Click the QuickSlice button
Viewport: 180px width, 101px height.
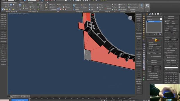[x=168, y=37]
